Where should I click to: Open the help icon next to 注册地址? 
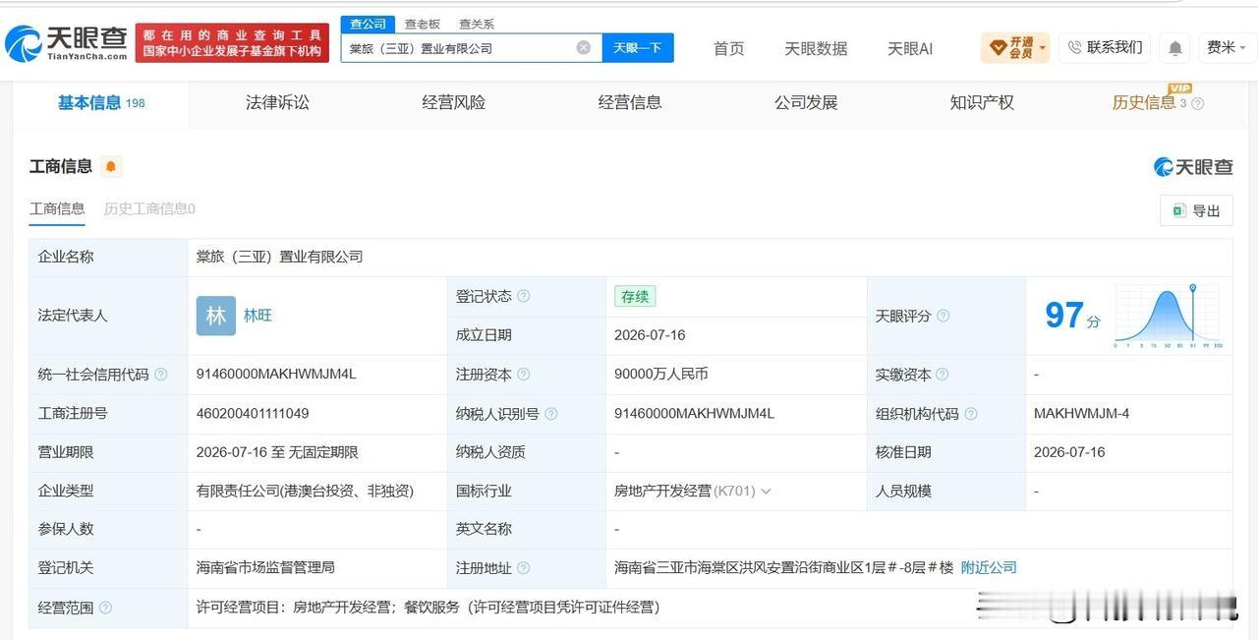(524, 568)
